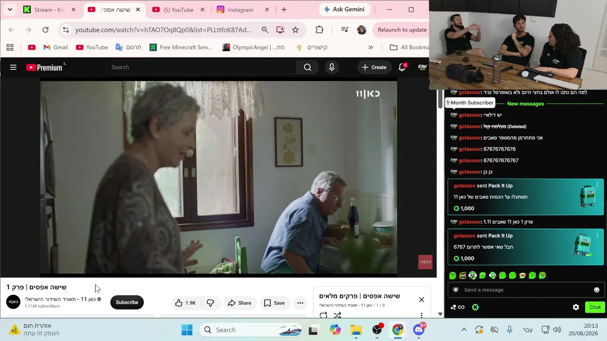Start voice search with the microphone icon

coord(331,67)
